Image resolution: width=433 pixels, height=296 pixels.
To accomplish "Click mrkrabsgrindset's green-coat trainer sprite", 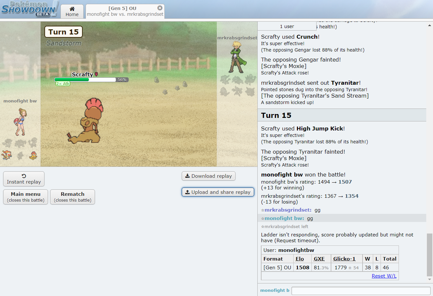I will pyautogui.click(x=237, y=57).
